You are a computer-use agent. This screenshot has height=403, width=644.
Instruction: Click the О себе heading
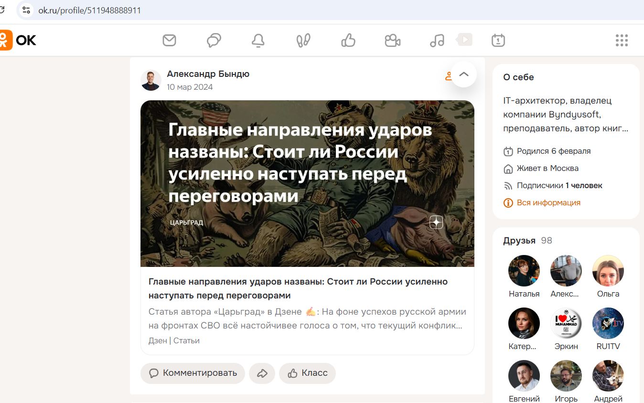[x=518, y=77]
